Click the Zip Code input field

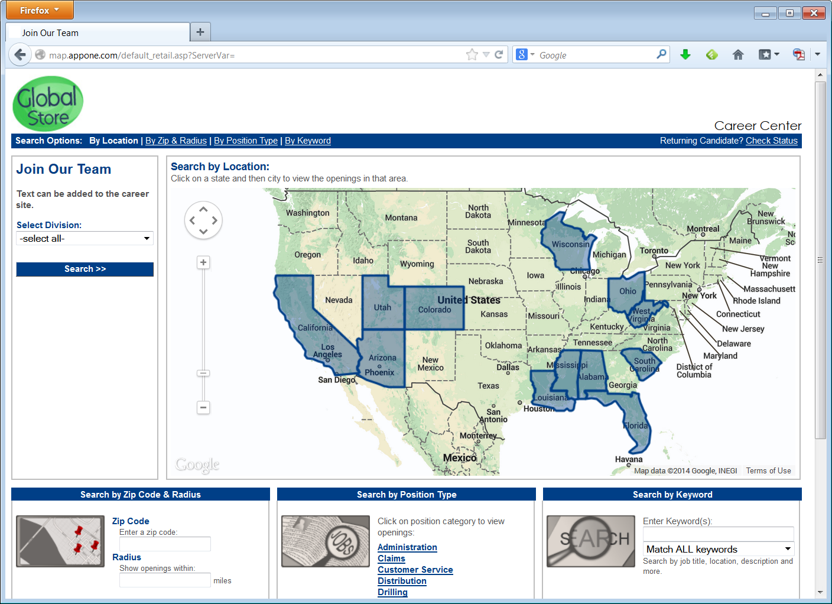[165, 544]
